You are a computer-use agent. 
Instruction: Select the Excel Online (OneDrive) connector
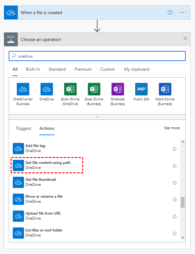[x=70, y=89]
